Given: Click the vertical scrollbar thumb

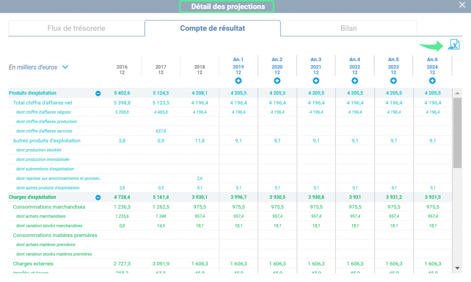Looking at the screenshot, I should point(457,133).
